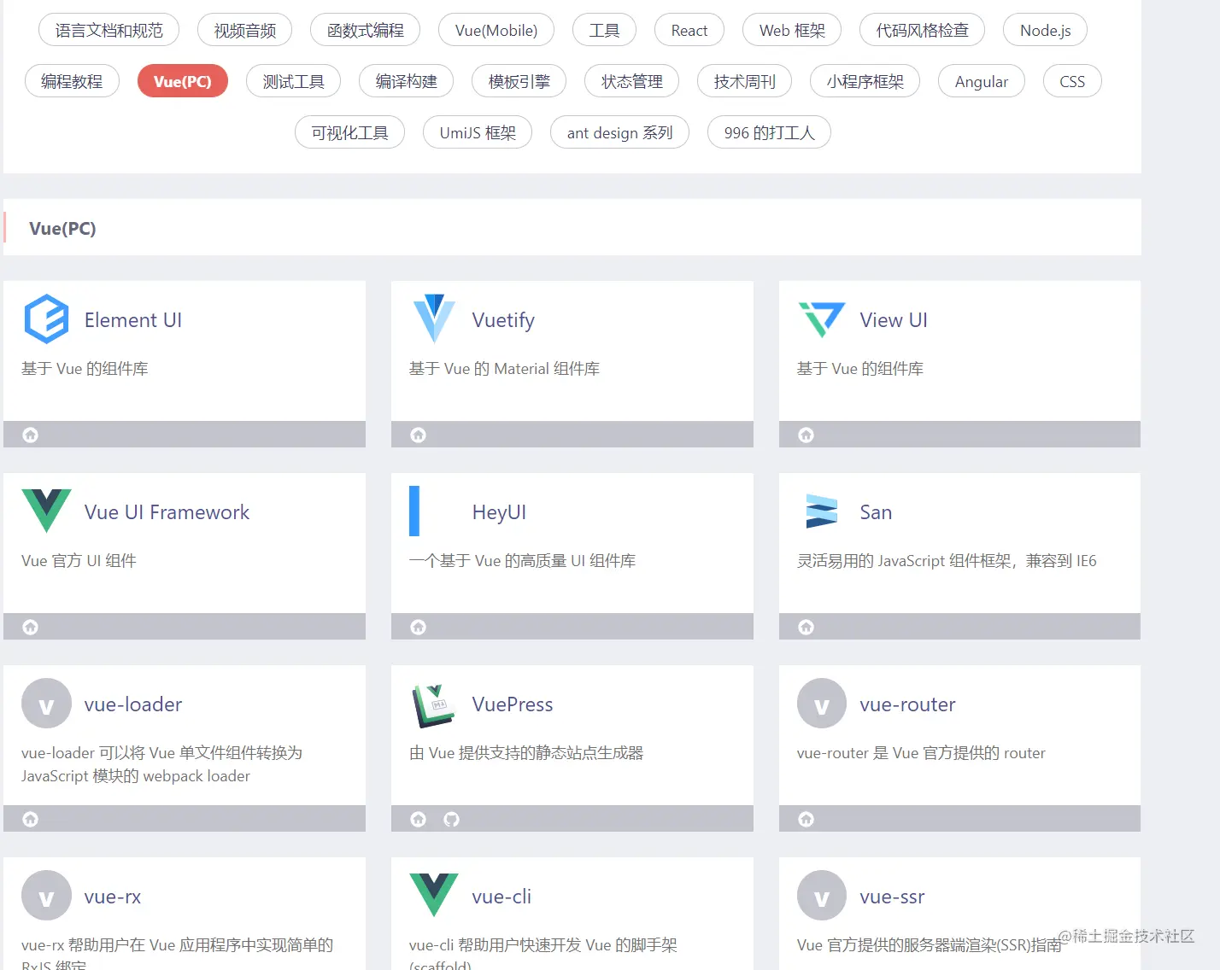Click the Element UI hexagon logo
The width and height of the screenshot is (1220, 970).
(46, 319)
